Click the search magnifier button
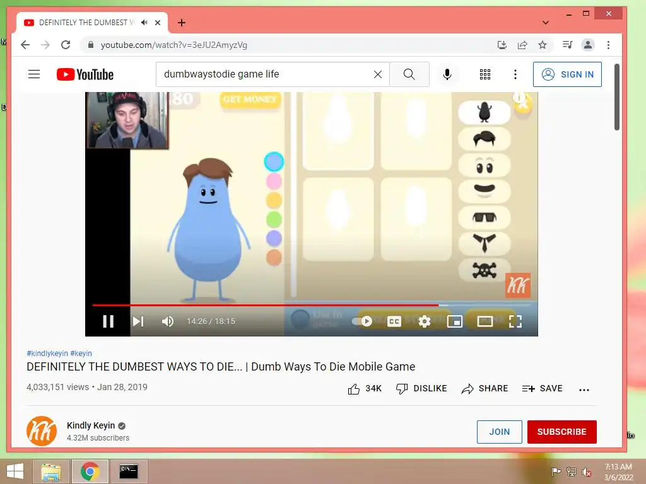Viewport: 646px width, 484px height. point(409,74)
